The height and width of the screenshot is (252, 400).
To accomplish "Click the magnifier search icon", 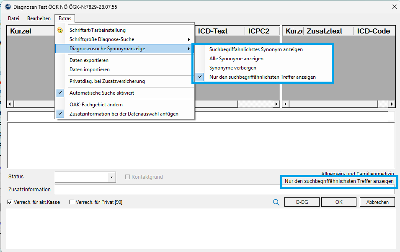I will (276, 202).
